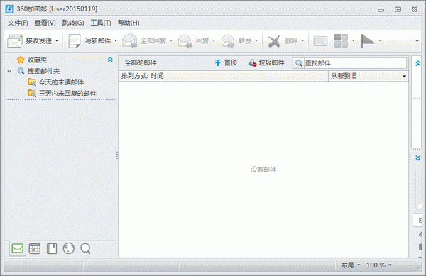Click the Receive/Send (接收发送) mail icon
This screenshot has height=276, width=426.
click(15, 41)
